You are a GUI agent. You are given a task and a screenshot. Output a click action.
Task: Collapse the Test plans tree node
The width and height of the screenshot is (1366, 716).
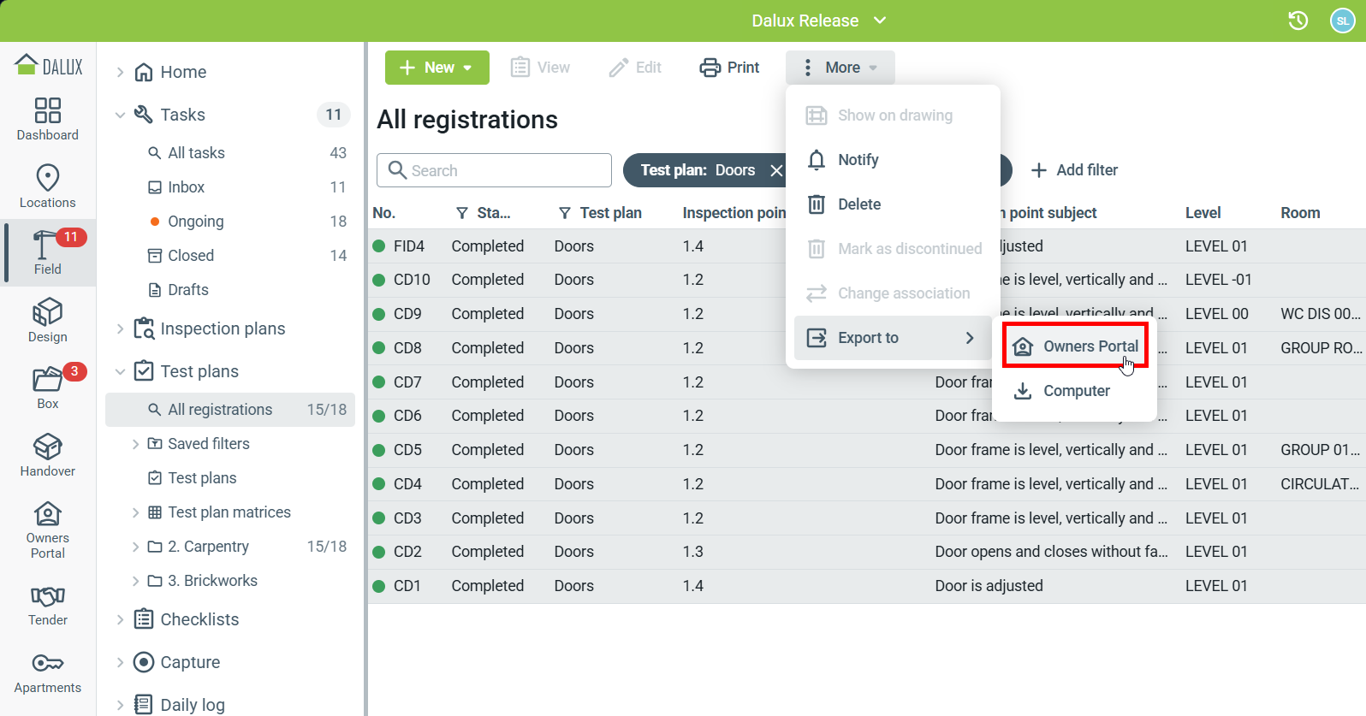click(x=121, y=371)
